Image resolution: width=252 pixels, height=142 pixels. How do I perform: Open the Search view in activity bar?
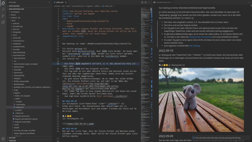pos(3,9)
